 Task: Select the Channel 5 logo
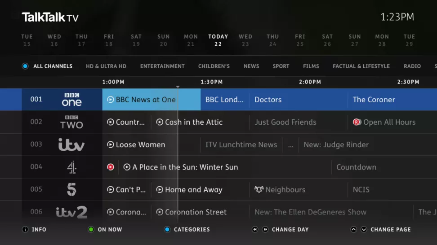71,190
